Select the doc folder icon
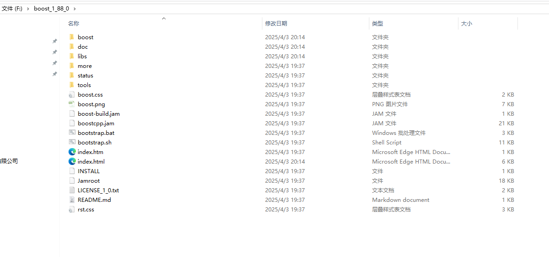 tap(72, 46)
